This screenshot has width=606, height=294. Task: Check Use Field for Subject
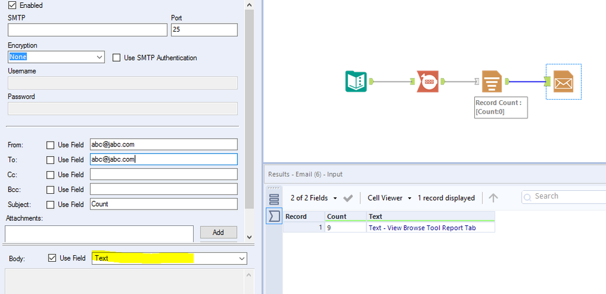[x=50, y=204]
